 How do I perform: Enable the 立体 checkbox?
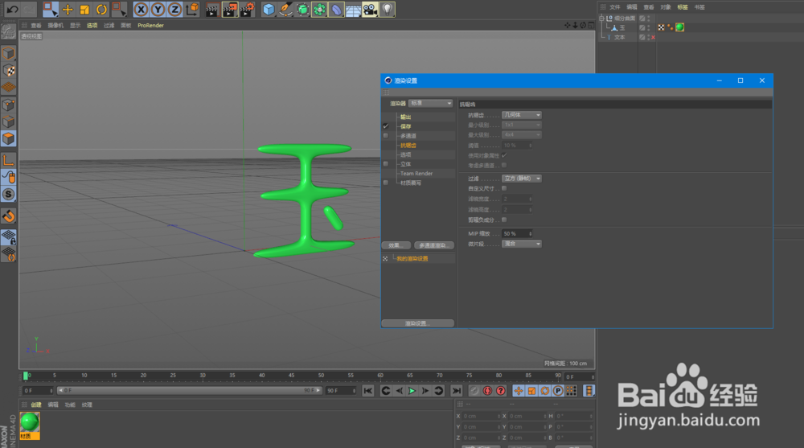coord(386,164)
